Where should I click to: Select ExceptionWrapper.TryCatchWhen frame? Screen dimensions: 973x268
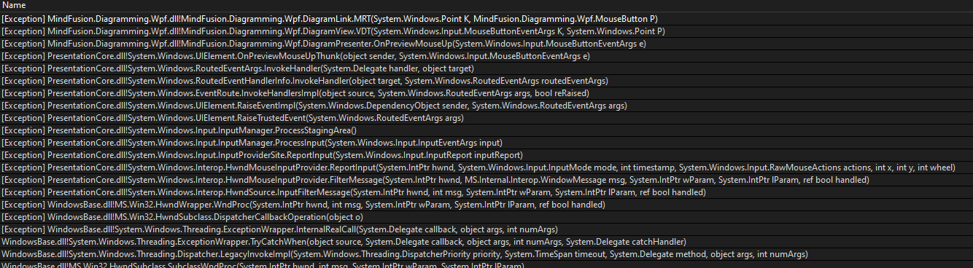[x=486, y=242]
